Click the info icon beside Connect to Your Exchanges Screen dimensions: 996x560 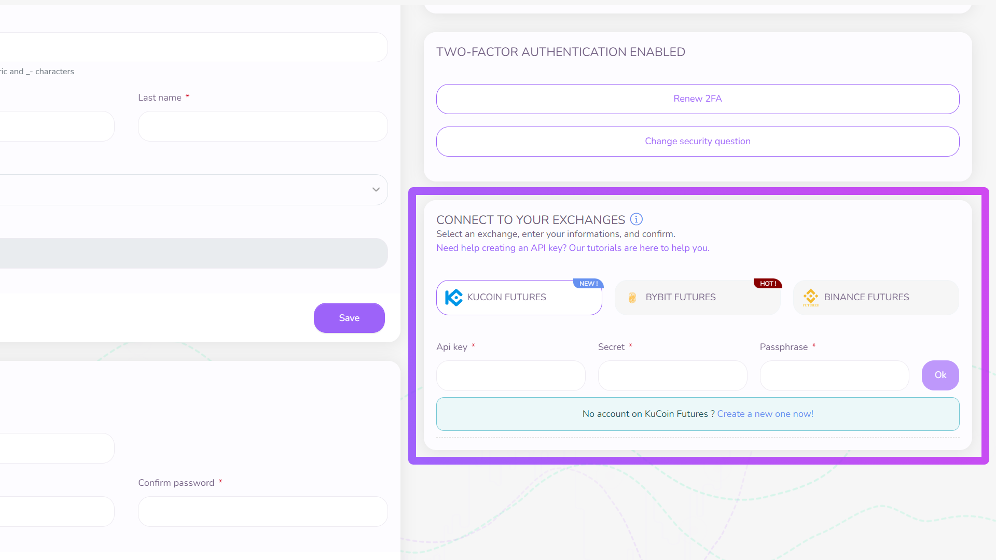636,219
